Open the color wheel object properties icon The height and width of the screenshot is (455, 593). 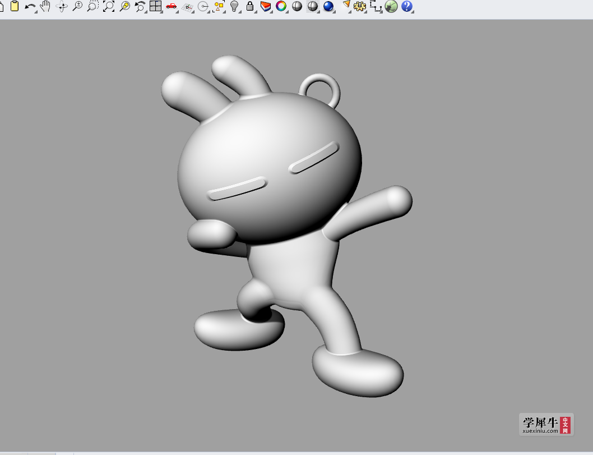tap(281, 6)
